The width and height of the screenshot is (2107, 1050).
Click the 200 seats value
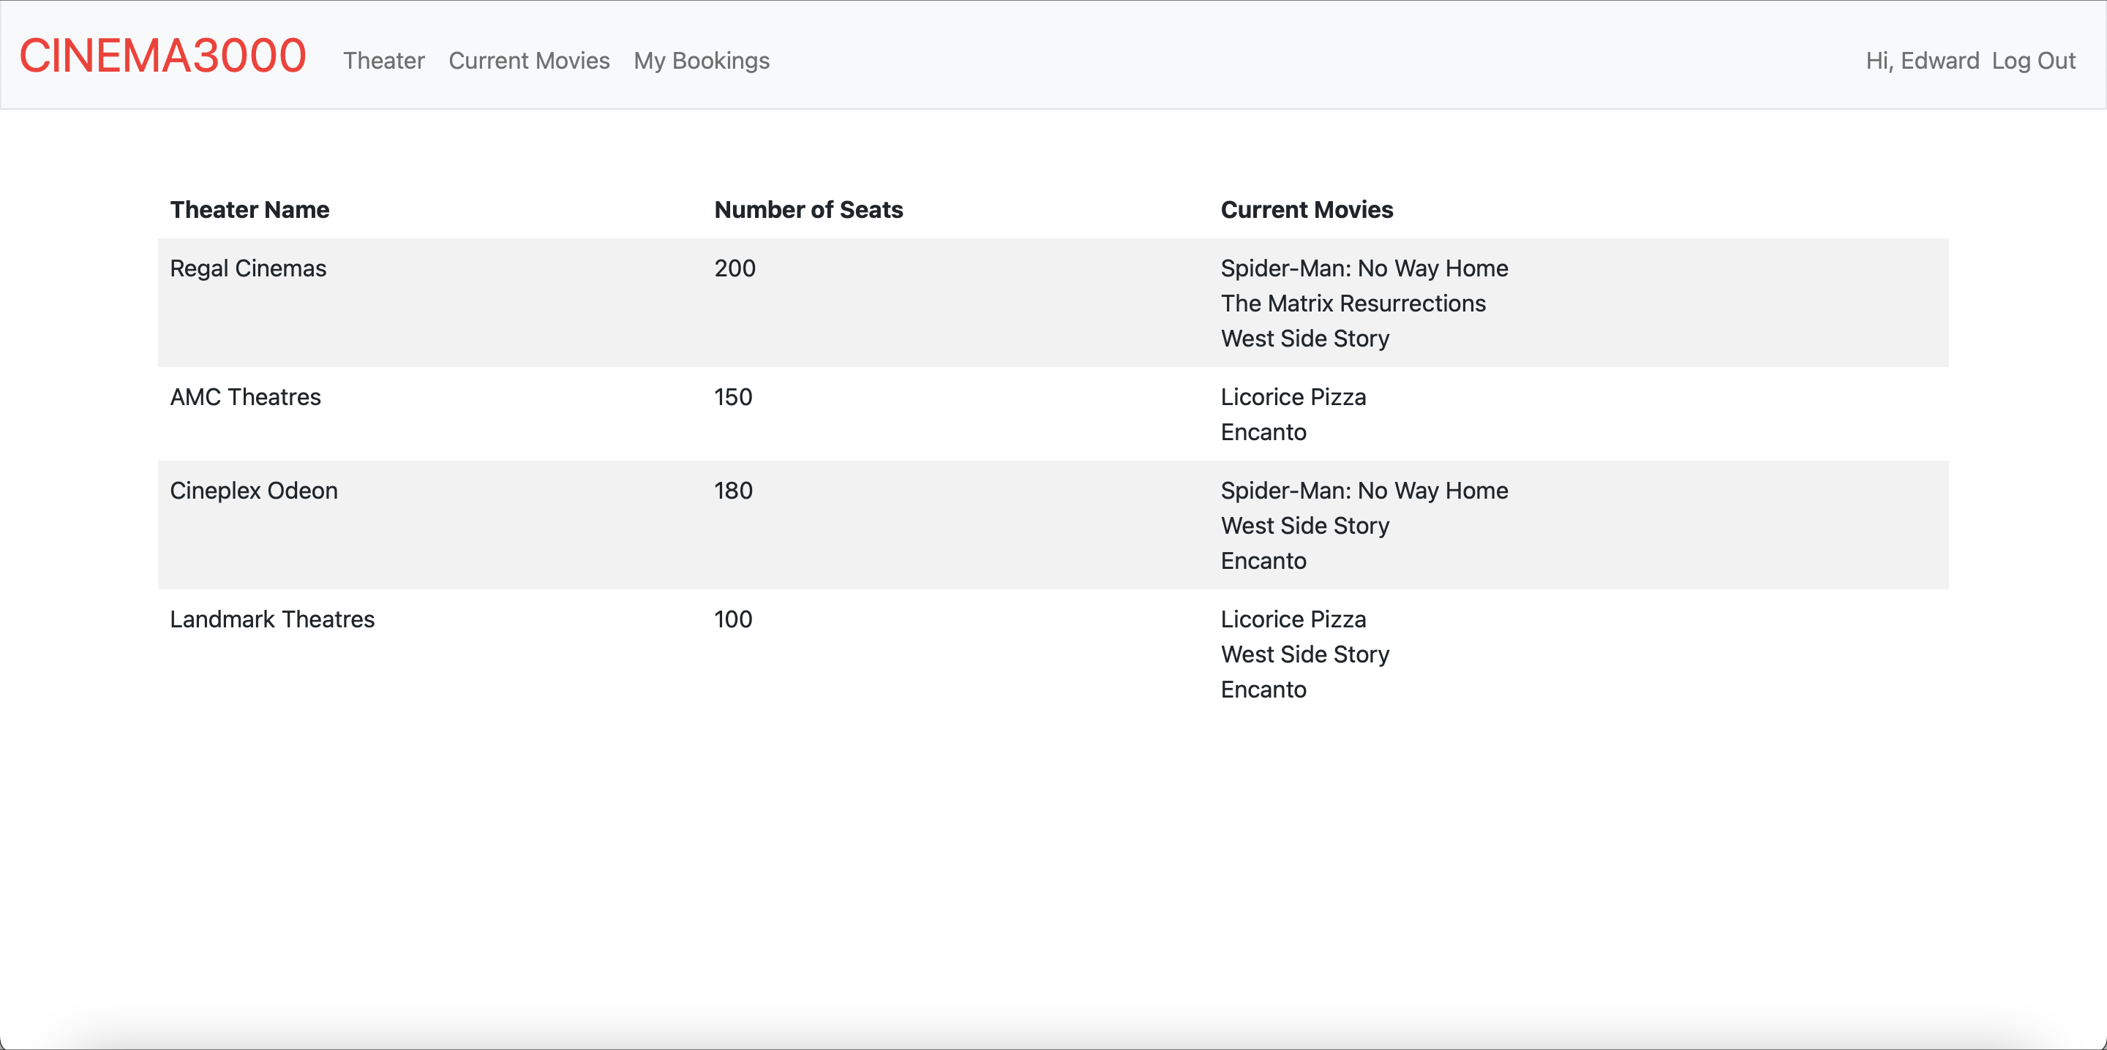(x=735, y=268)
